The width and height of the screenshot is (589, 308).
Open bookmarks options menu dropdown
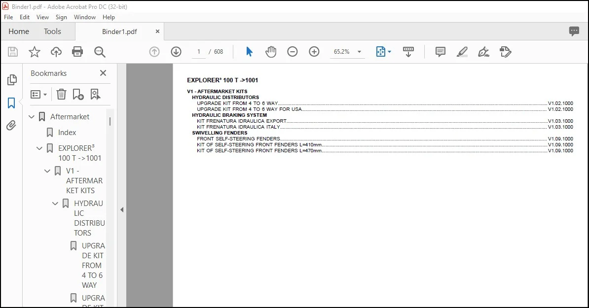pyautogui.click(x=38, y=94)
